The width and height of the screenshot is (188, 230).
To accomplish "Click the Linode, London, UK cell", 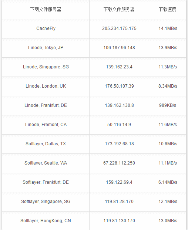I will pos(46,86).
